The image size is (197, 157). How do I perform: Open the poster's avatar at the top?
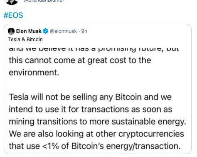click(12, 2)
